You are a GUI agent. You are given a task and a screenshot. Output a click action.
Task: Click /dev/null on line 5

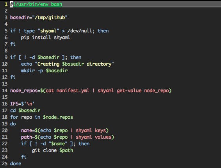[80, 31]
